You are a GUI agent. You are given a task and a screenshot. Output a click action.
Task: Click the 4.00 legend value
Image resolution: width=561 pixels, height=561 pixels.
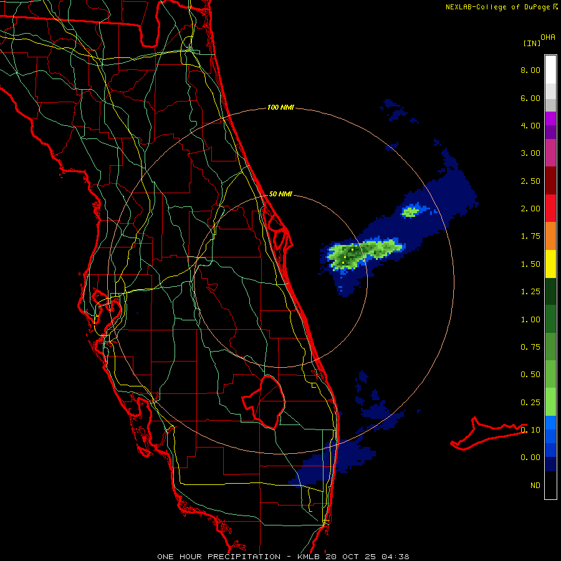(x=530, y=125)
